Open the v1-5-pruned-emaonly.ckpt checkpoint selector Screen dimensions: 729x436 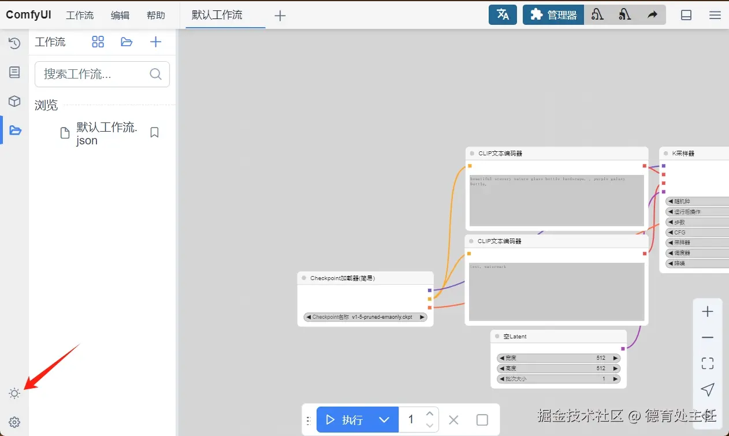tap(365, 317)
